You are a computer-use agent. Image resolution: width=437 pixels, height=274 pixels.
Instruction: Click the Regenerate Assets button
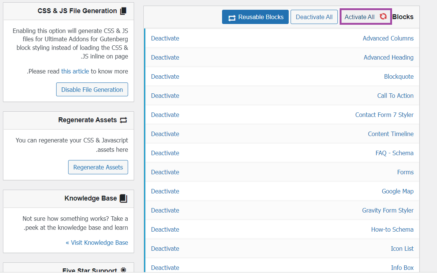[x=98, y=167]
